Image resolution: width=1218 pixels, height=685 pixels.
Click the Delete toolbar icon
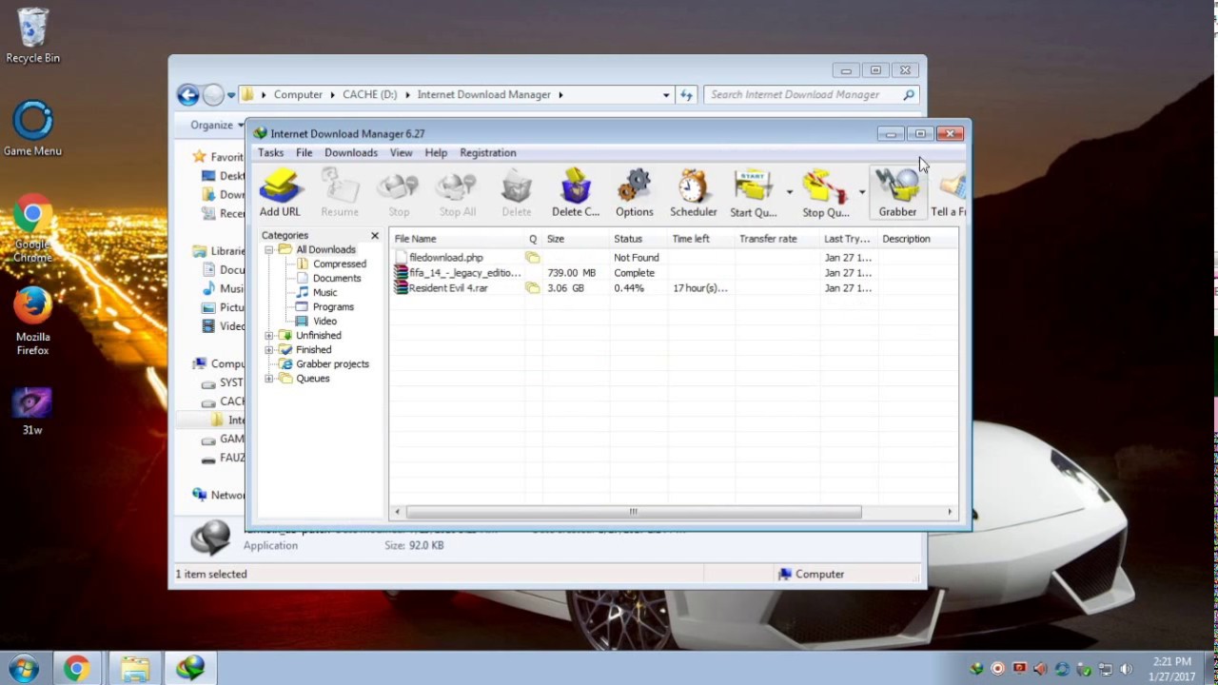517,194
